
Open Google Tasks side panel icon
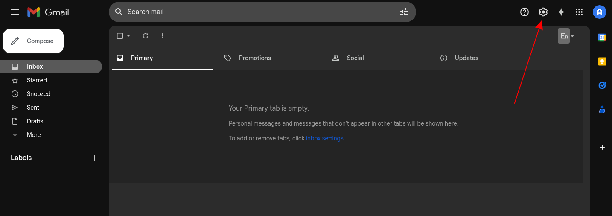pyautogui.click(x=602, y=85)
